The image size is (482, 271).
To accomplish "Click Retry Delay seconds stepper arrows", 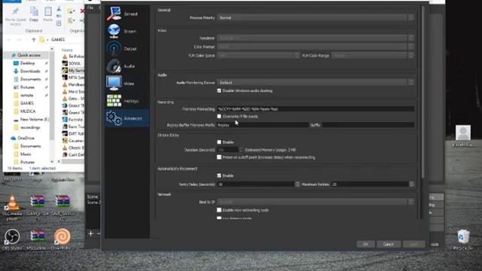I will pos(297,184).
